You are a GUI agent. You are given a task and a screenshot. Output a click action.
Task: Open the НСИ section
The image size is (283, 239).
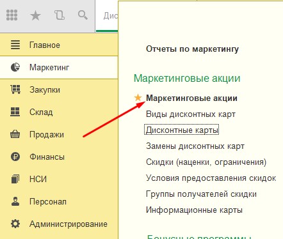pos(59,179)
